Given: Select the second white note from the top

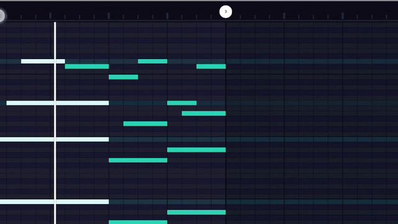Looking at the screenshot, I should [58, 103].
